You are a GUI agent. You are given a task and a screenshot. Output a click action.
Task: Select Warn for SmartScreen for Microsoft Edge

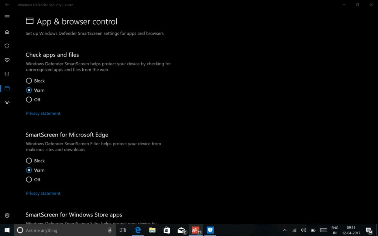pyautogui.click(x=35, y=170)
